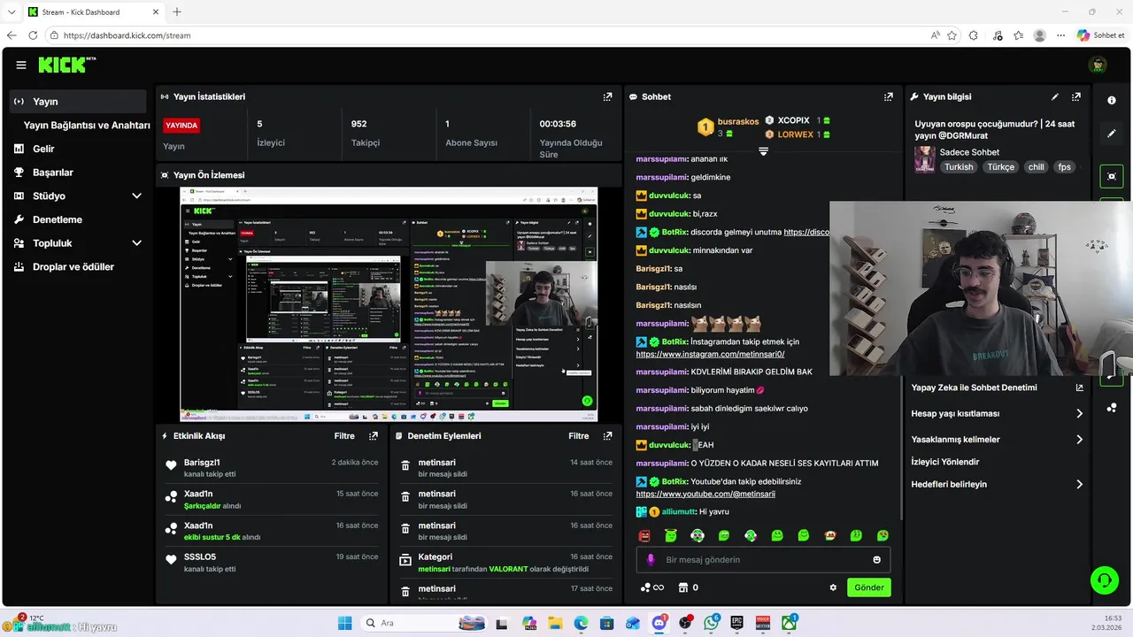Click Barisgzl1 follow event in activity feed
1133x637 pixels.
272,467
